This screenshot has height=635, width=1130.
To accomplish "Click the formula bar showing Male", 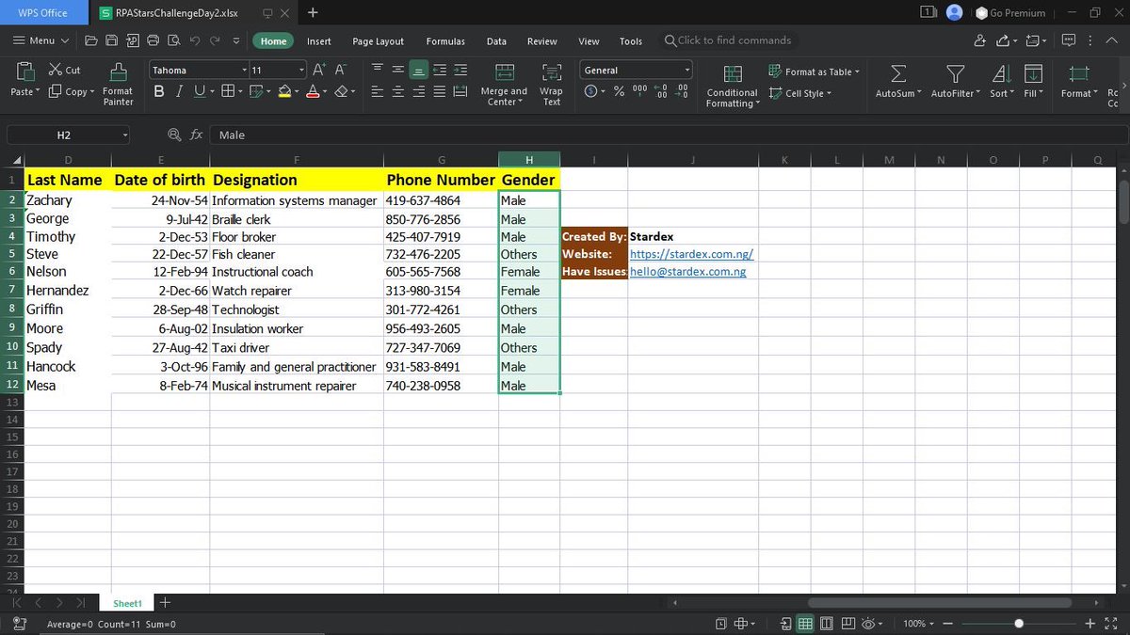I will [667, 135].
